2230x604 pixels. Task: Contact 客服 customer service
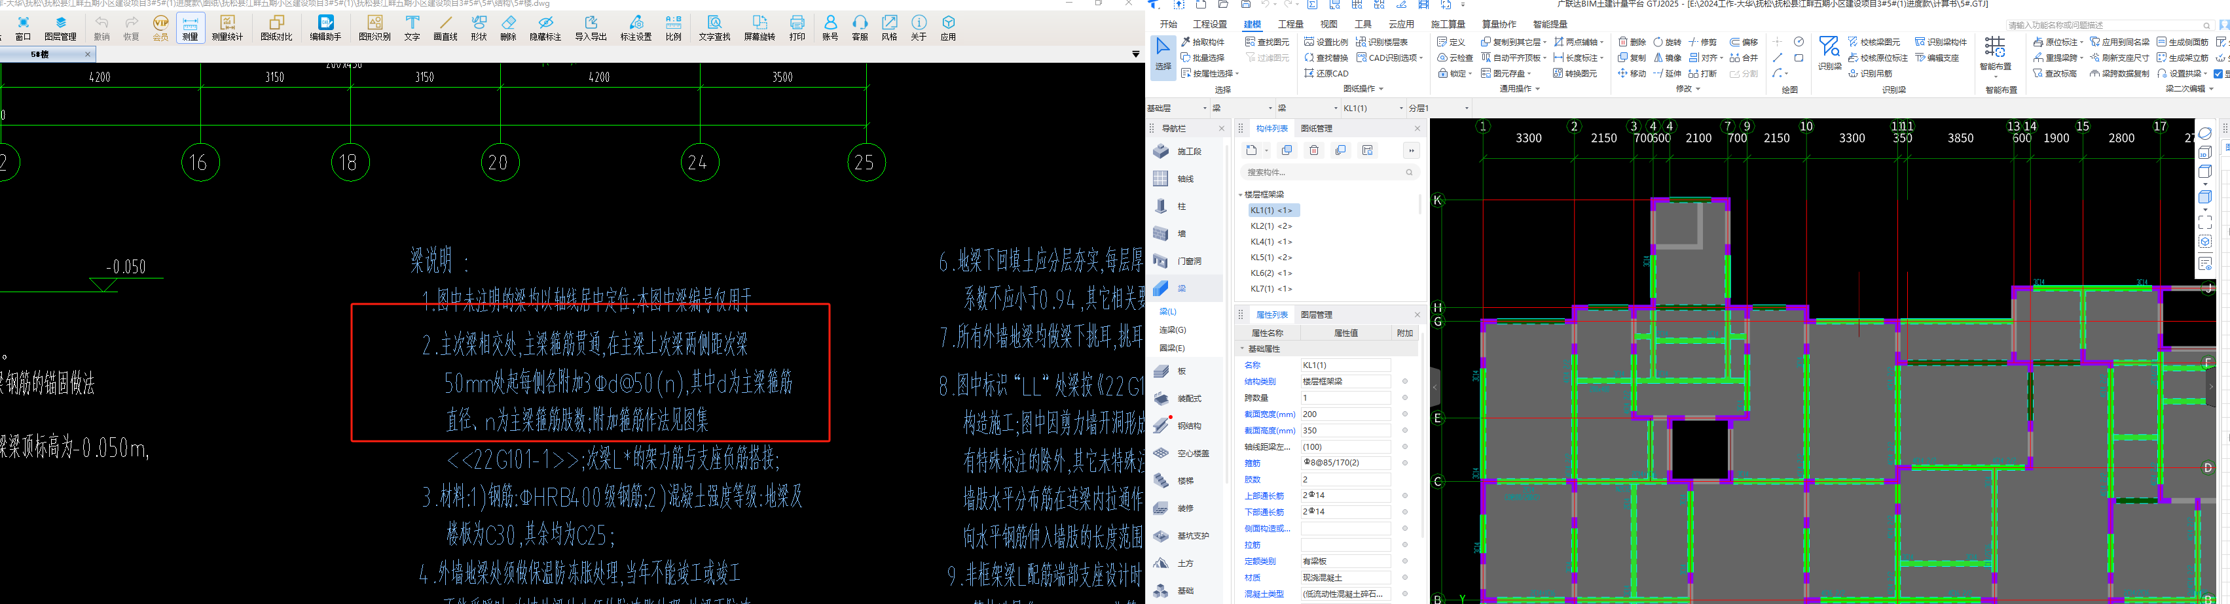point(860,27)
